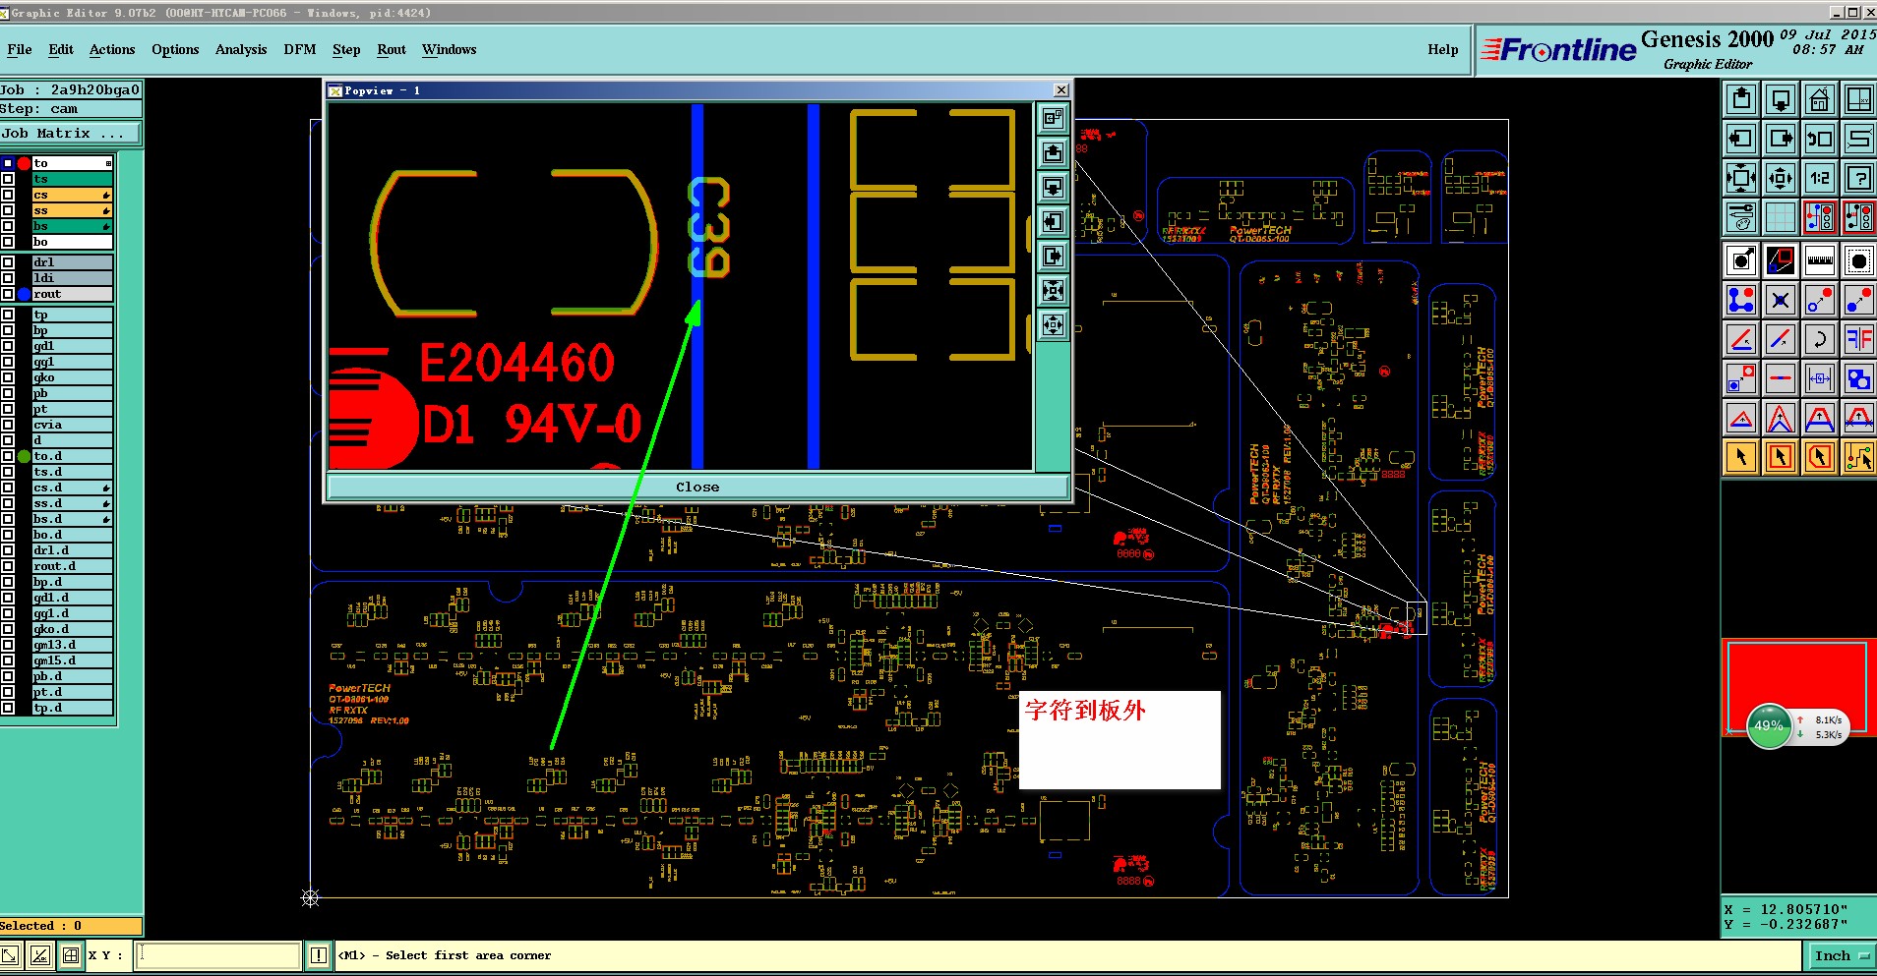Click Popview pan down icon
The width and height of the screenshot is (1877, 976).
pyautogui.click(x=1053, y=188)
